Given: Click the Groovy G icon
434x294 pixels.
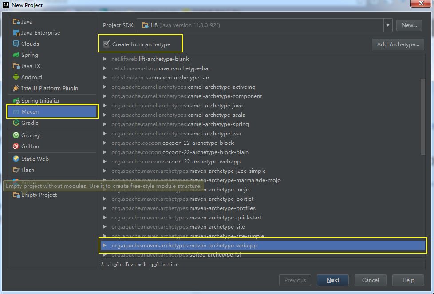Looking at the screenshot, I should click(16, 135).
